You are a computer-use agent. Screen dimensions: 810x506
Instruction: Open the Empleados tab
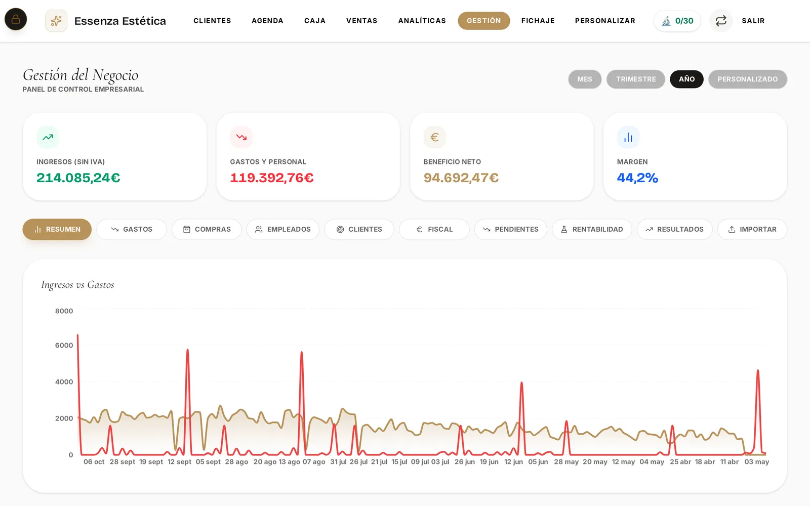(282, 229)
